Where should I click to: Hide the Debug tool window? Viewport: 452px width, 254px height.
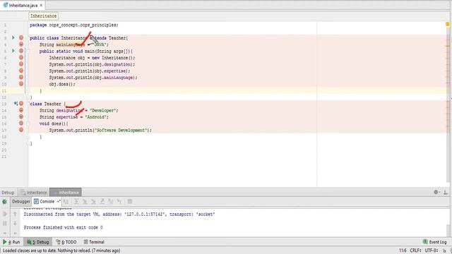tap(446, 192)
